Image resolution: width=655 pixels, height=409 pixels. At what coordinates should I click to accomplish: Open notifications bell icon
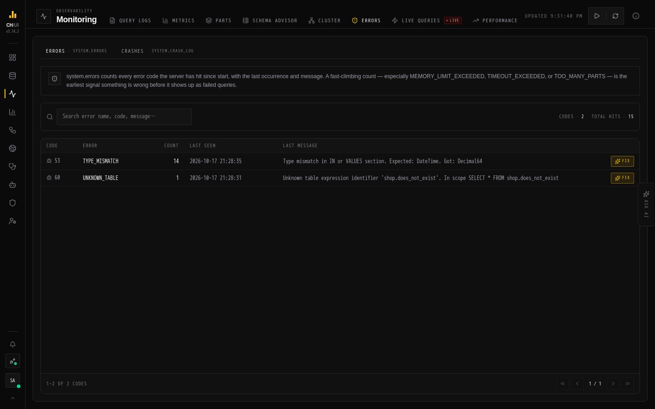pos(13,344)
